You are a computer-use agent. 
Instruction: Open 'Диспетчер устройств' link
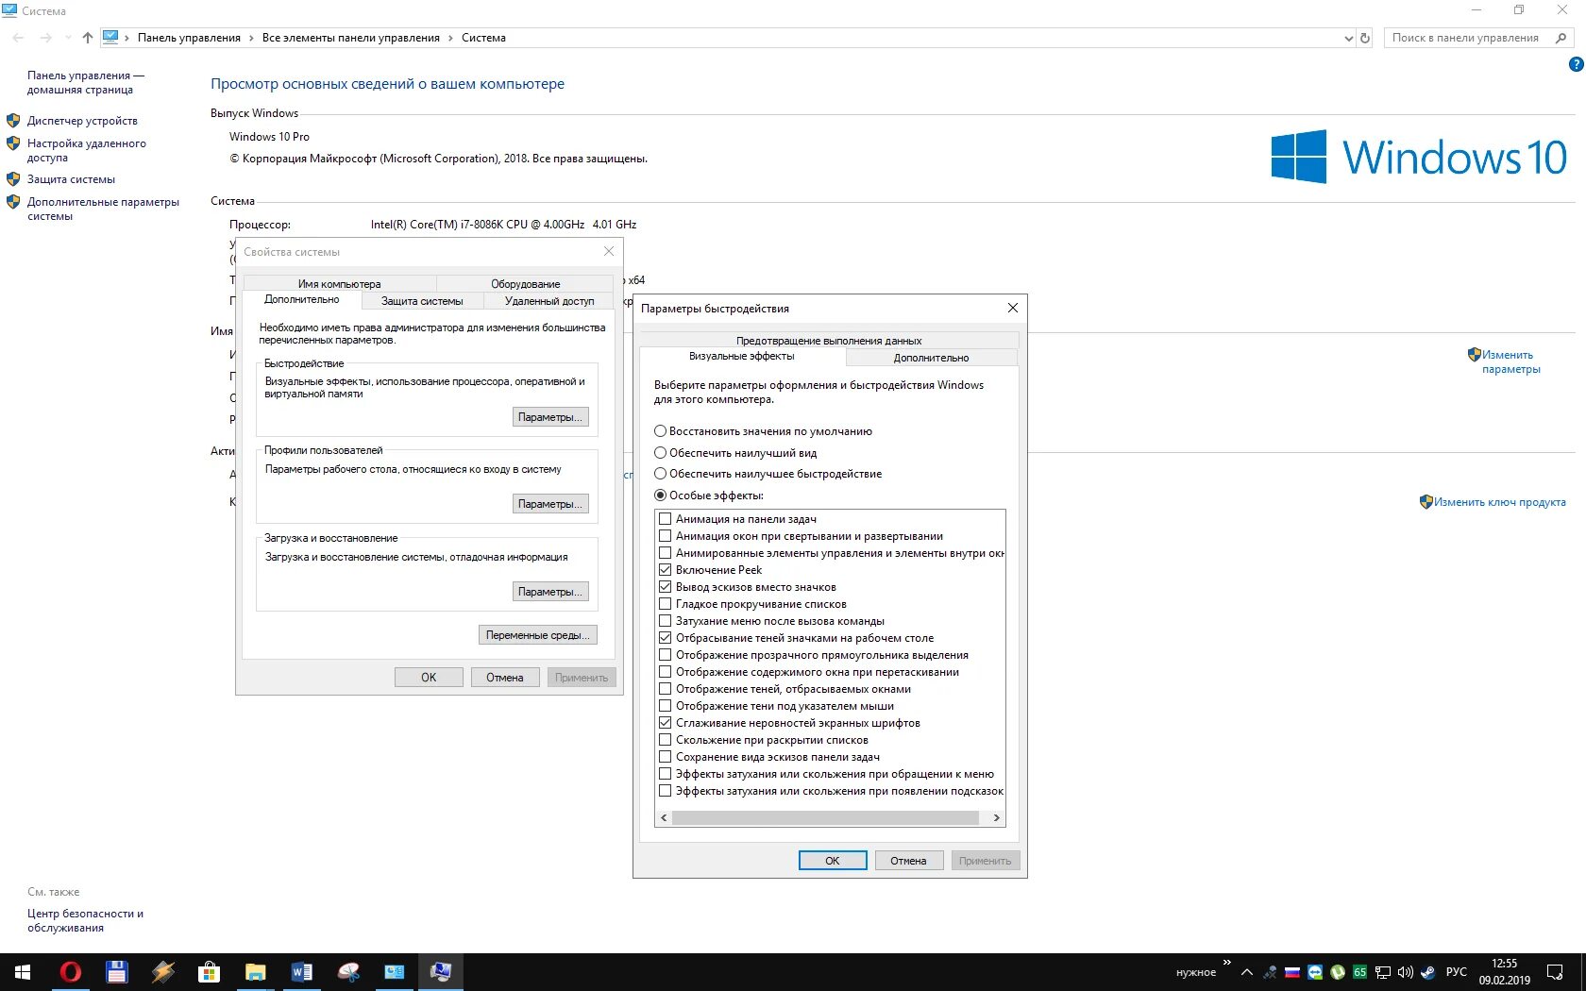coord(82,121)
